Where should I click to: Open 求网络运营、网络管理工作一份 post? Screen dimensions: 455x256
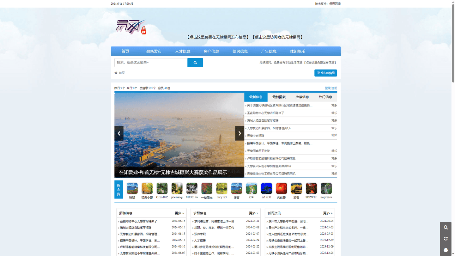(x=214, y=221)
